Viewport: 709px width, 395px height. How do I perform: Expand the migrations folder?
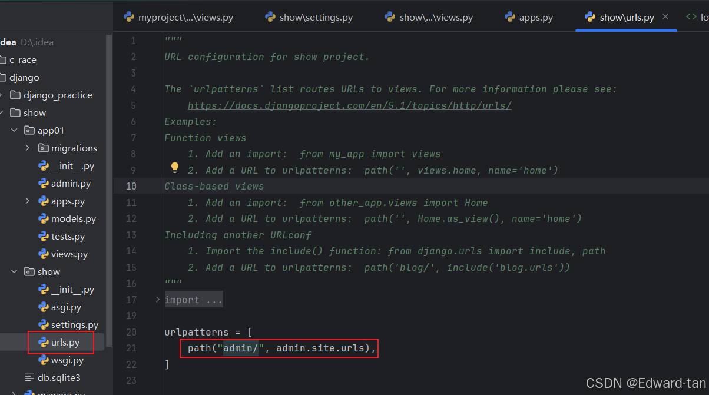28,148
